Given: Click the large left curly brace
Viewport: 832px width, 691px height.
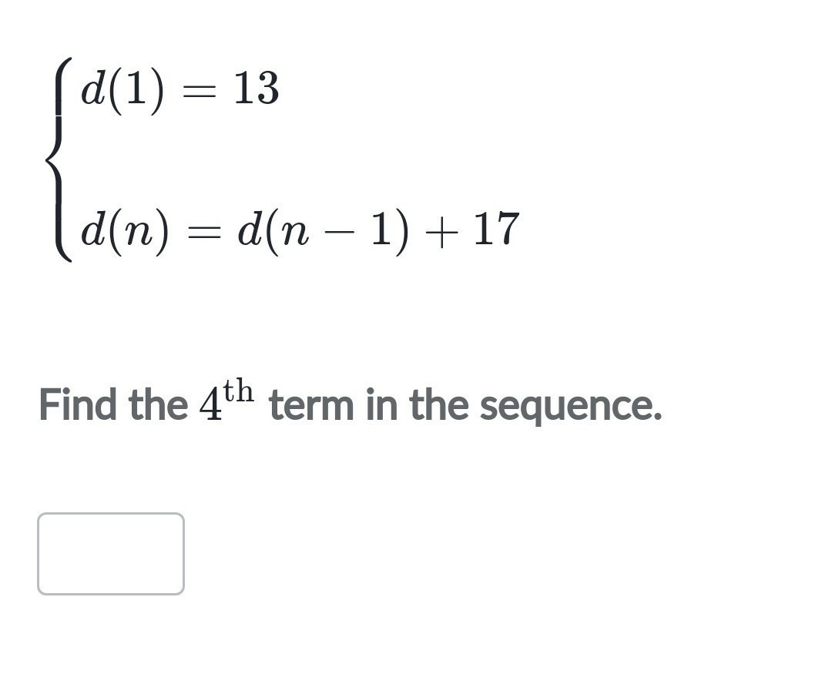Looking at the screenshot, I should coord(59,159).
